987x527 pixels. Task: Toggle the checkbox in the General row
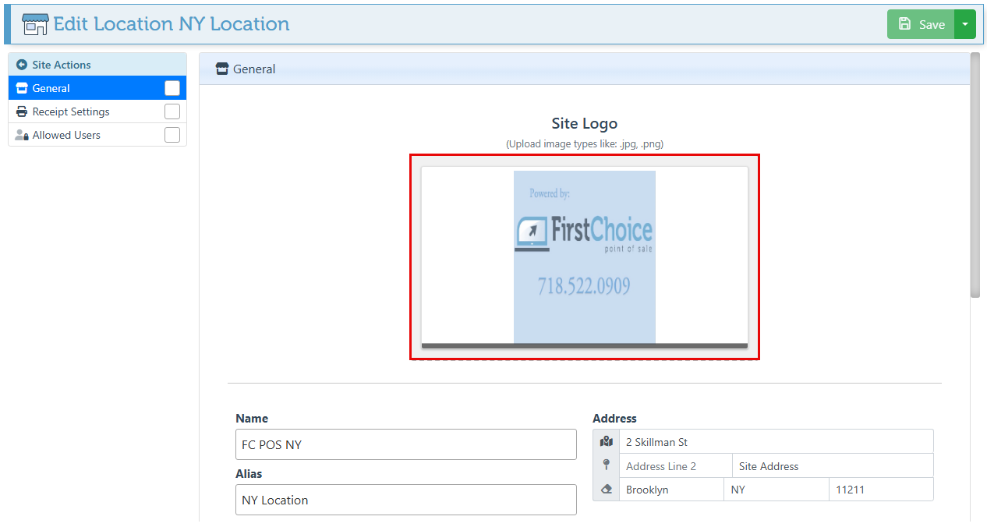(x=172, y=88)
